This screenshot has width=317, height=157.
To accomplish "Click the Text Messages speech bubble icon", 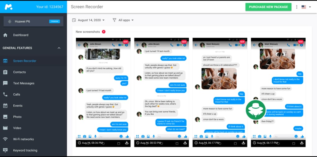I will [5, 83].
